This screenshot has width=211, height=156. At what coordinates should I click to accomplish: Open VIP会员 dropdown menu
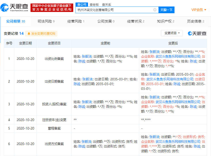(x=198, y=10)
